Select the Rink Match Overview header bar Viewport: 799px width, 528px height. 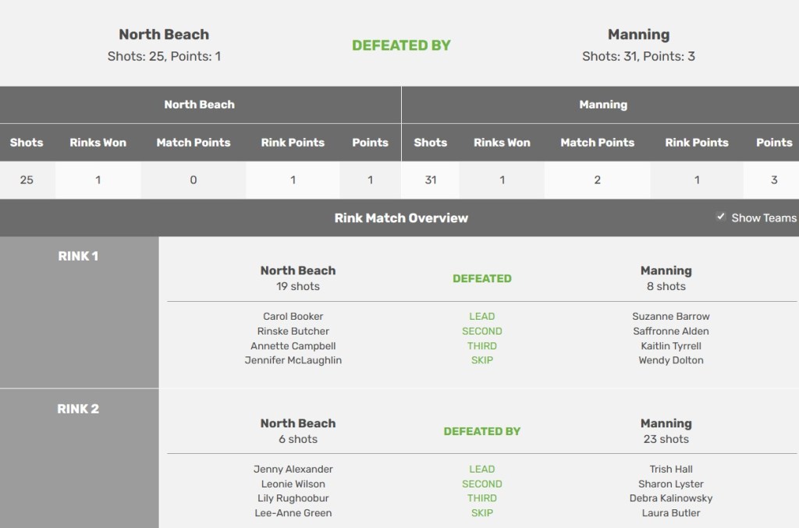pyautogui.click(x=401, y=218)
